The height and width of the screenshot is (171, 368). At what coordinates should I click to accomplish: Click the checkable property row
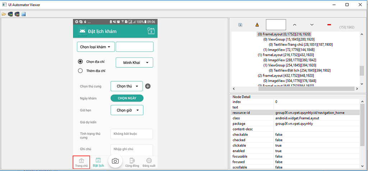(295, 134)
